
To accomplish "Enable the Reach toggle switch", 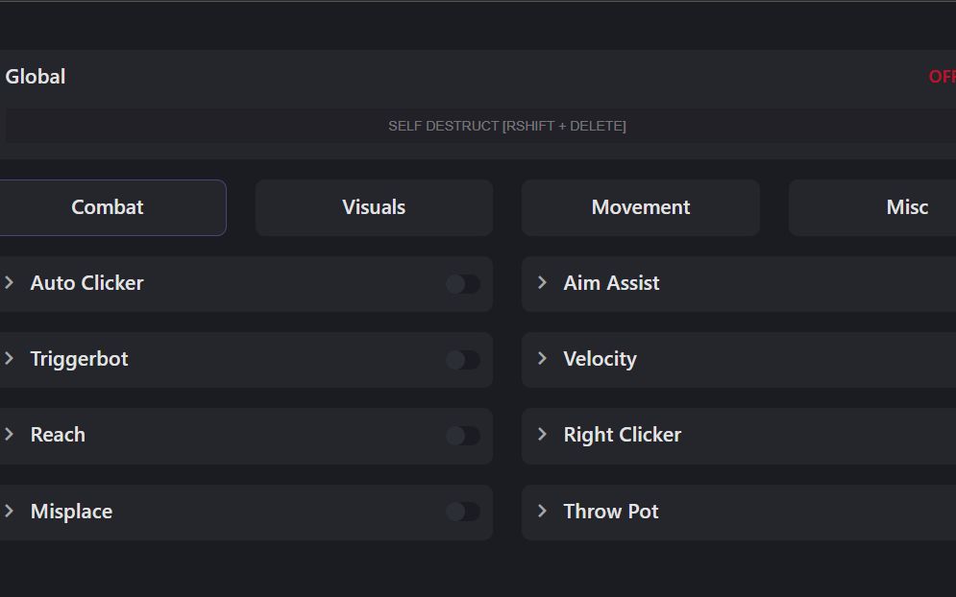I will click(462, 436).
